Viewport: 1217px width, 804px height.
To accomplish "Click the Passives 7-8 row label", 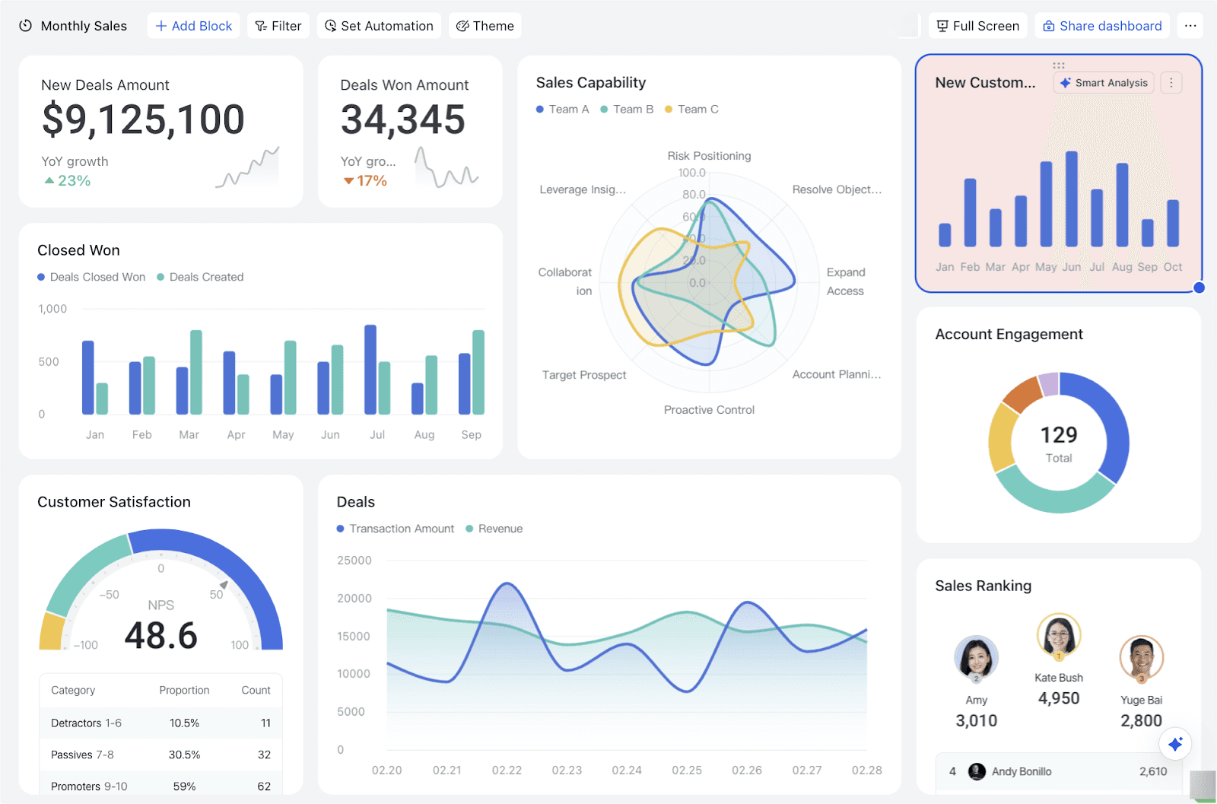I will pos(82,755).
